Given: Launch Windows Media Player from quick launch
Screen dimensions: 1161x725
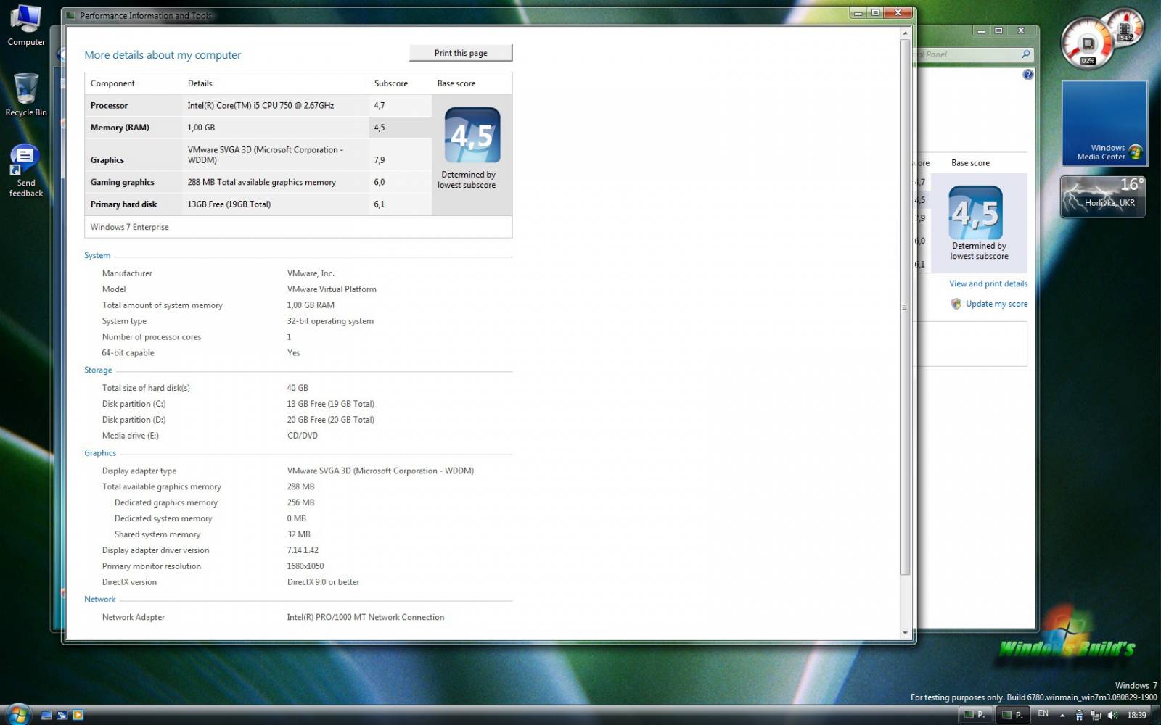Looking at the screenshot, I should 78,715.
